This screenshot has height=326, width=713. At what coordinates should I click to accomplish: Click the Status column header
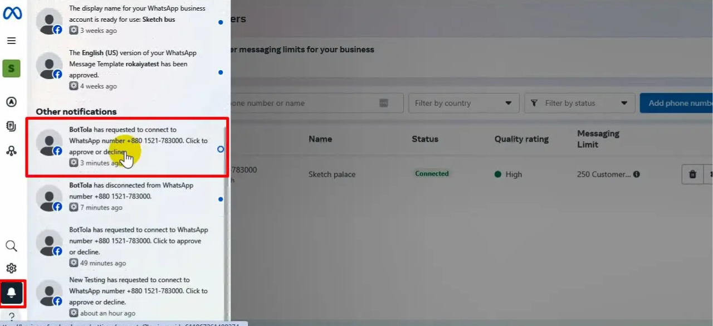click(x=425, y=139)
